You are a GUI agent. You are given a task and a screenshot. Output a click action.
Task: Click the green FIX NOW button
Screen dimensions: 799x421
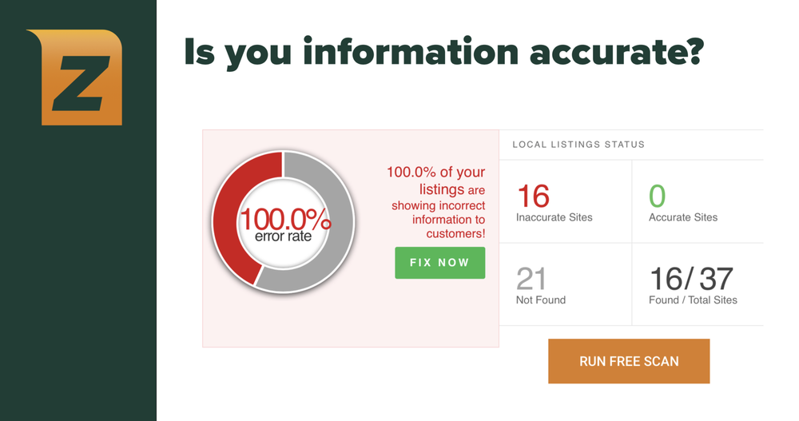pyautogui.click(x=439, y=263)
